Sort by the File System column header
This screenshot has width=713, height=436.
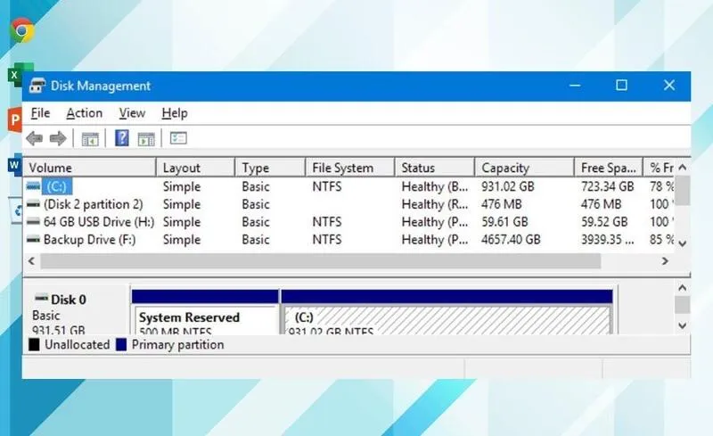point(350,168)
